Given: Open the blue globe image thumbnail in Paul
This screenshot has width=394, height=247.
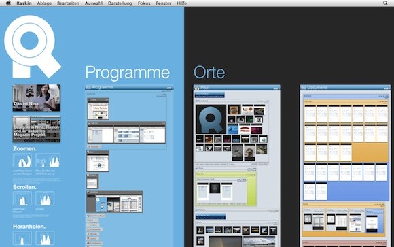Looking at the screenshot, I should point(233,129).
